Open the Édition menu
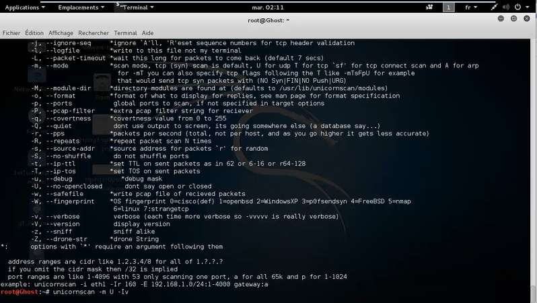This screenshot has height=303, width=537. (34, 32)
